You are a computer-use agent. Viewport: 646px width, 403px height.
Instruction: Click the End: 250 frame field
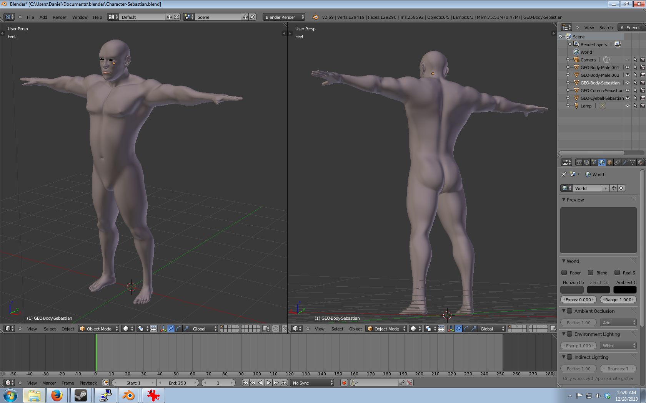click(177, 383)
